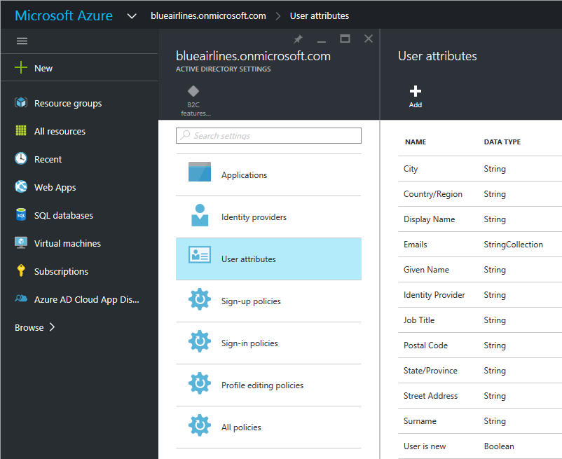Click the B2C features diamond icon

(193, 91)
